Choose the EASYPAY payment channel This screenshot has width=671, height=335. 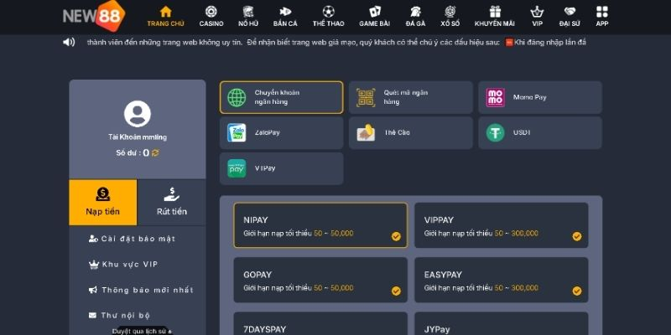501,280
